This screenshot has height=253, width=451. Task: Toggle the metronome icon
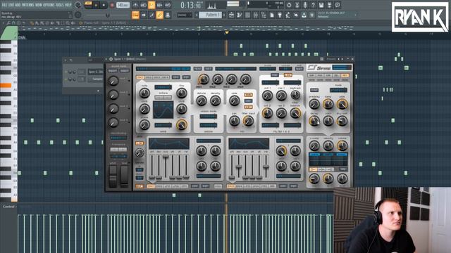135,5
